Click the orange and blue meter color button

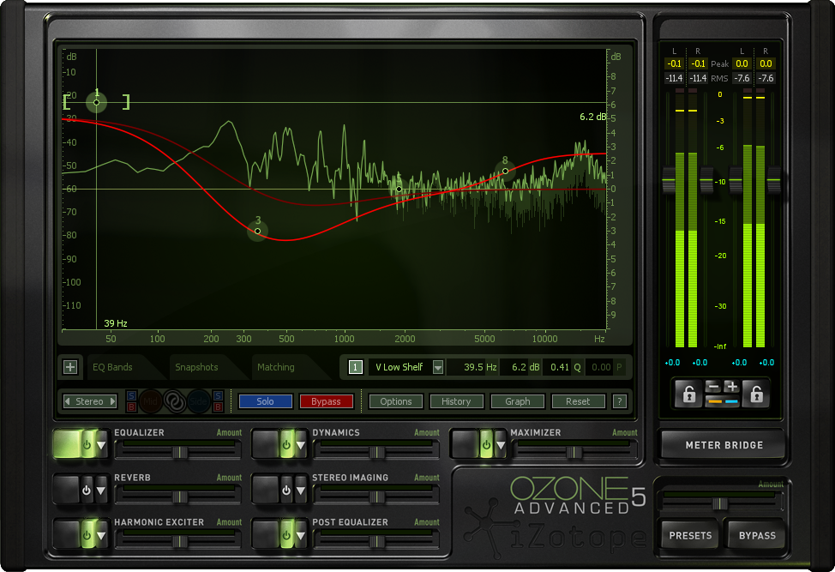point(723,401)
